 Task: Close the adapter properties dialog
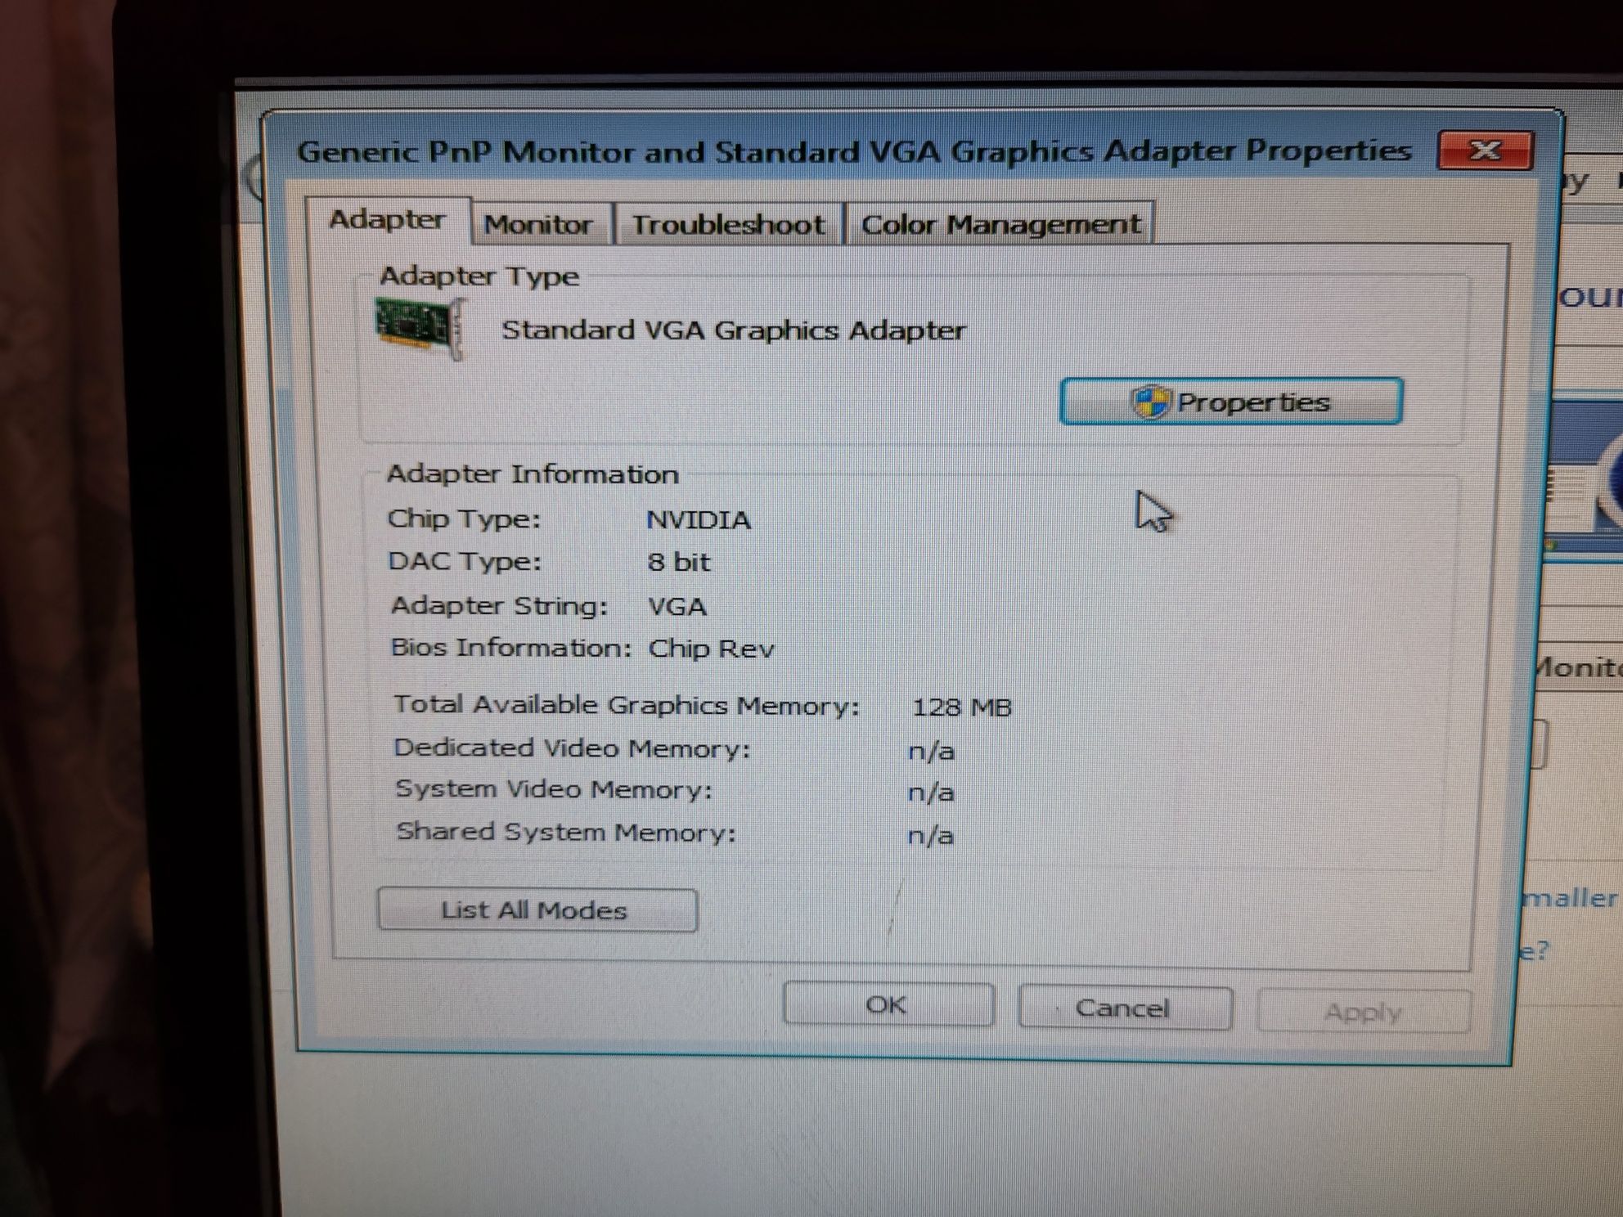(x=1485, y=150)
